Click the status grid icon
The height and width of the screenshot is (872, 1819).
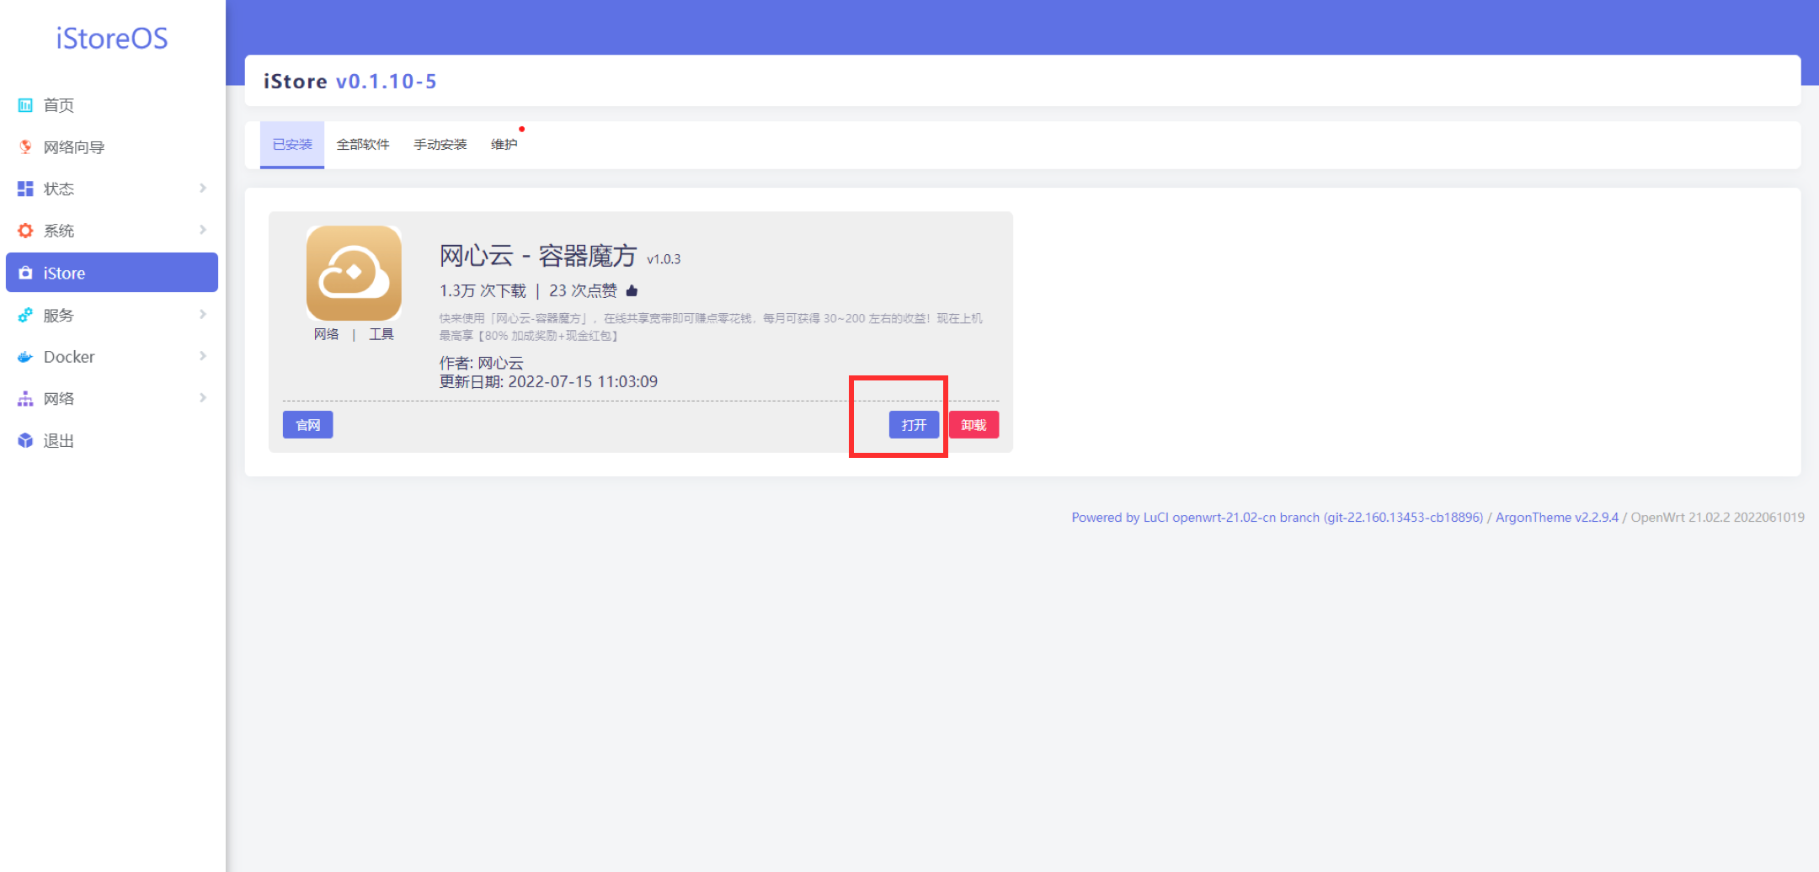click(25, 189)
